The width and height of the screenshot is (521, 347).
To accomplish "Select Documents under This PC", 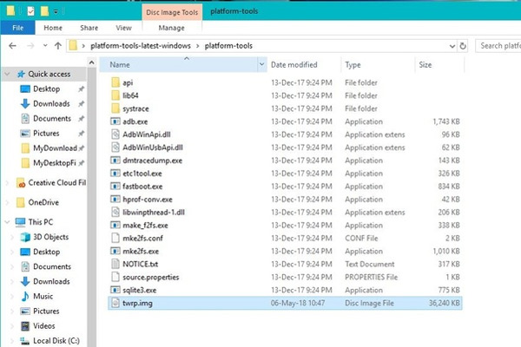I will (52, 266).
